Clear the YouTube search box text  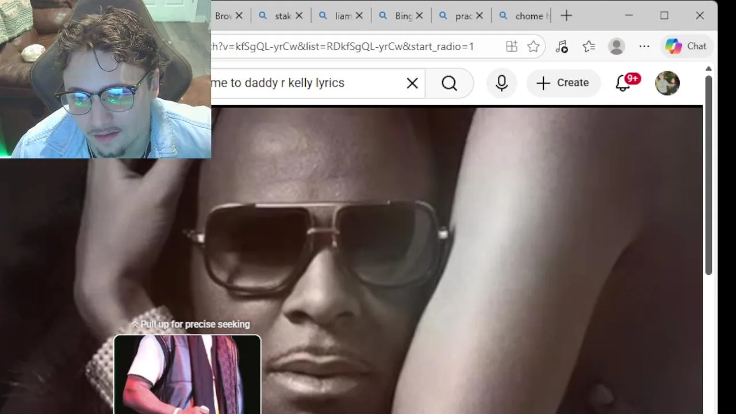click(x=412, y=83)
